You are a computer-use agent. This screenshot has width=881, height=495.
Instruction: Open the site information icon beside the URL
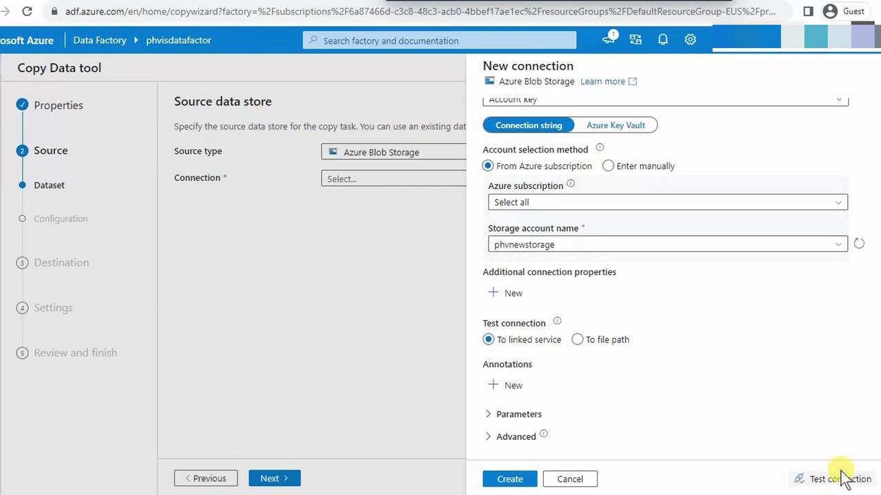54,11
